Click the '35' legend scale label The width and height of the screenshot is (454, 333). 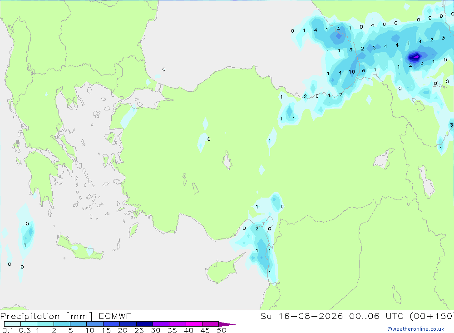click(172, 330)
